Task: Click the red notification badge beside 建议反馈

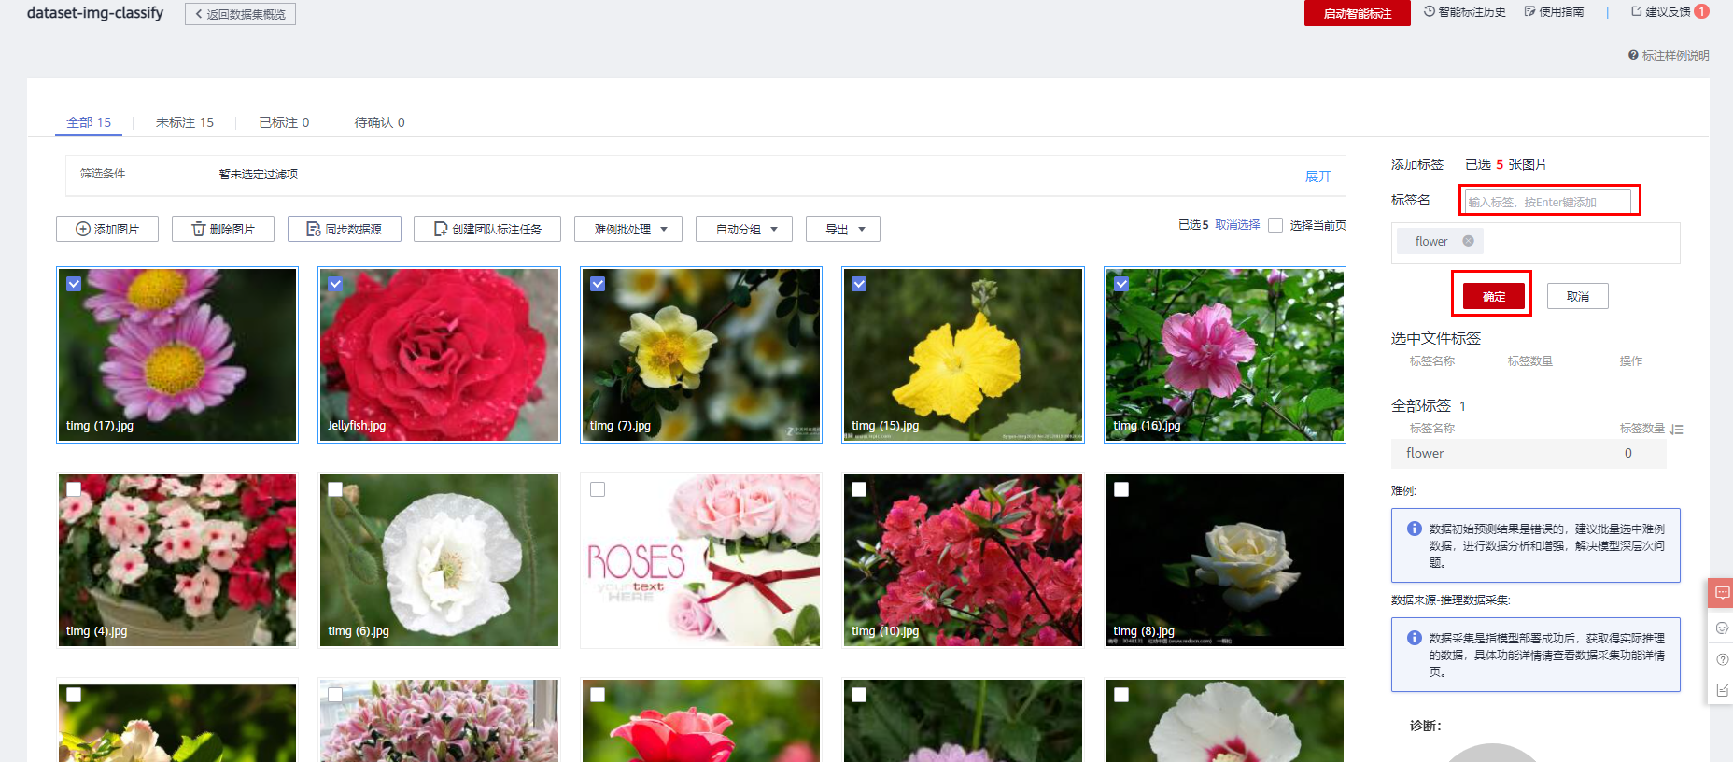Action: pos(1701,11)
